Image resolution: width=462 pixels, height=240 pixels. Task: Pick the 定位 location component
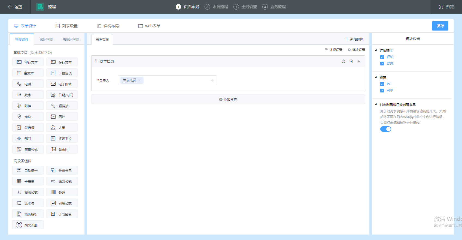click(28, 117)
